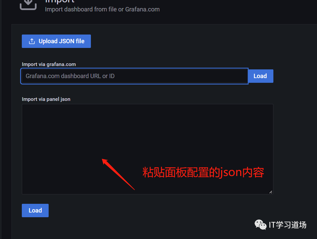The image size is (317, 239).
Task: Click Load under the panel json textarea
Action: click(35, 210)
